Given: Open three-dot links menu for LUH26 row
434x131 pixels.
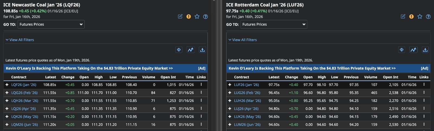Looking at the screenshot, I should coord(424,100).
